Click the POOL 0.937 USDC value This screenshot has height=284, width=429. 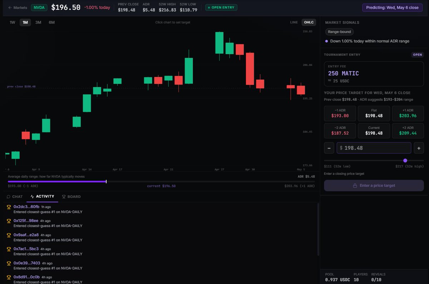(338, 279)
